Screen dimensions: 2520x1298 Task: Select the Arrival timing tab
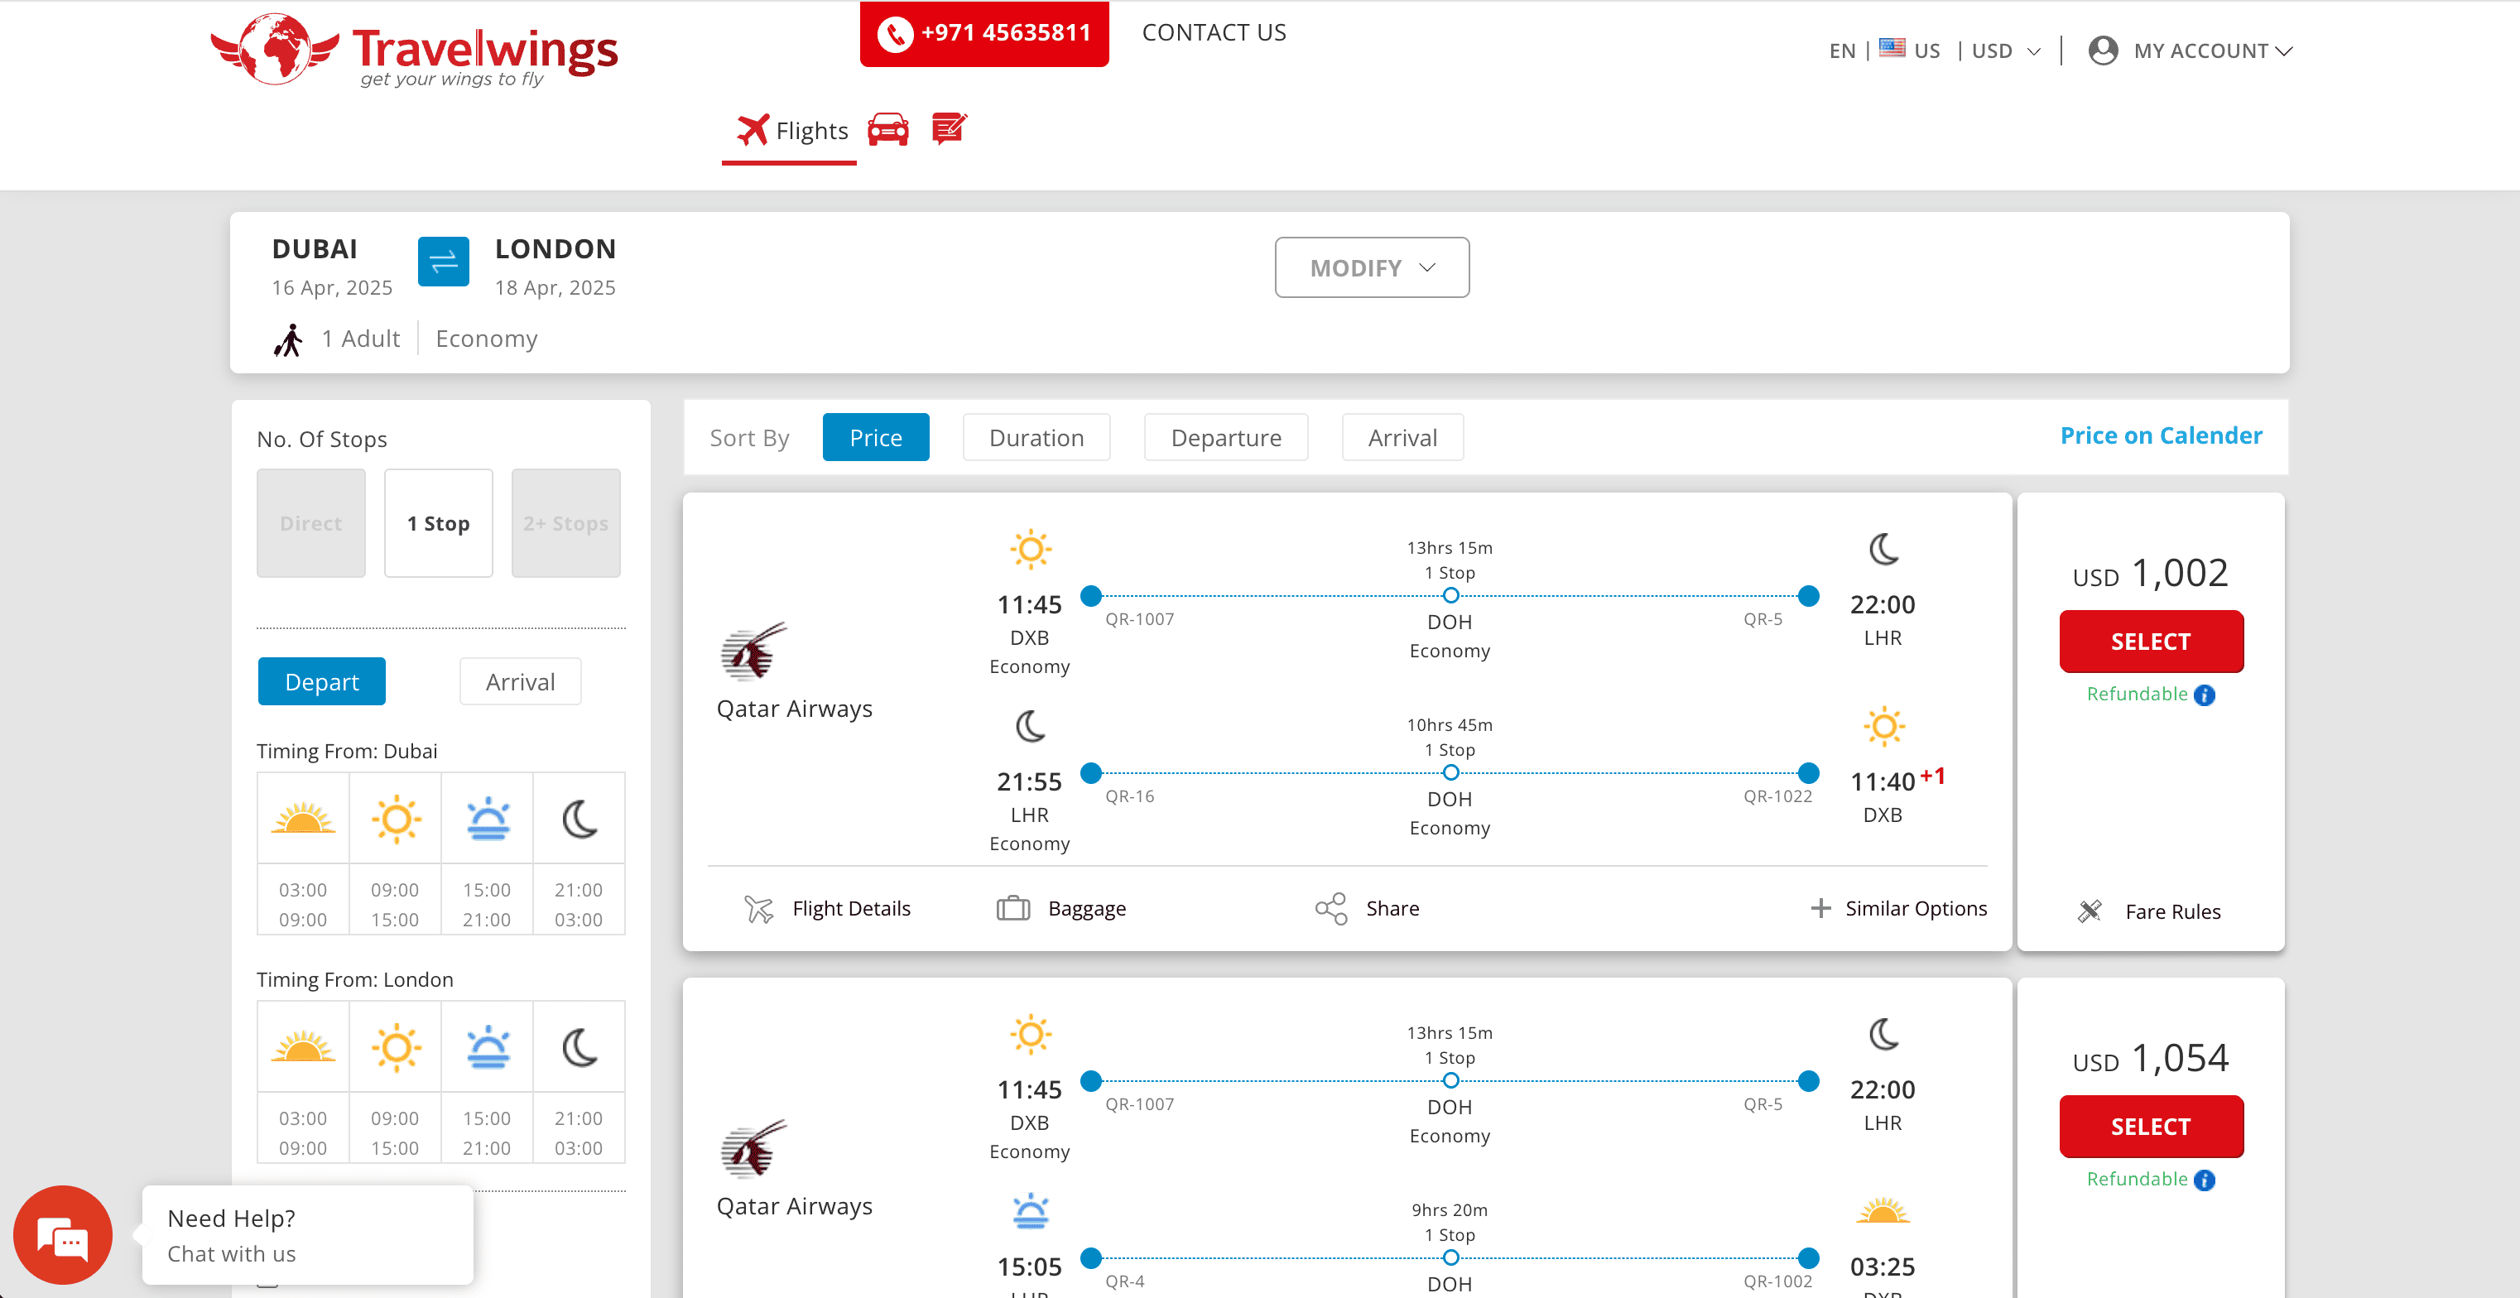(x=521, y=682)
